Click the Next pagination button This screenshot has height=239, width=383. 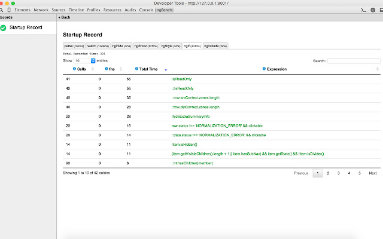pos(373,173)
